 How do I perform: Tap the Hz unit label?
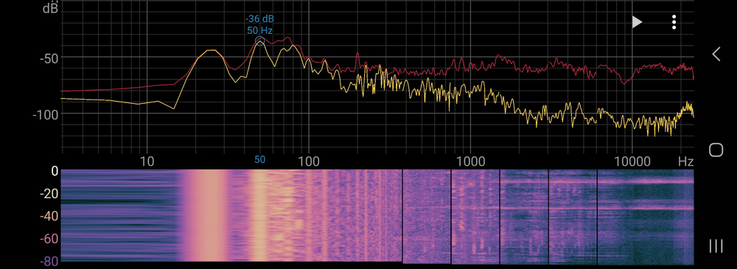[685, 162]
